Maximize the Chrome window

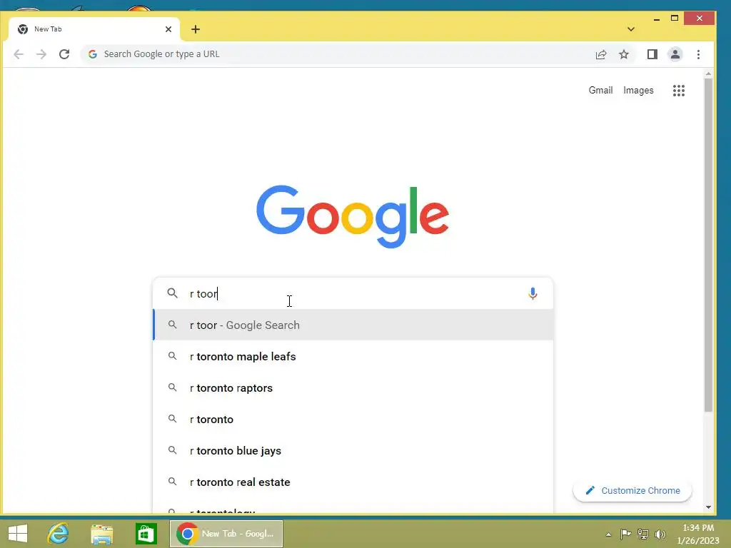pos(675,19)
